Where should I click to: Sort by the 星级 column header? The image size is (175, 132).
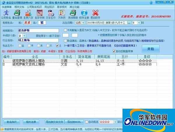147,57
